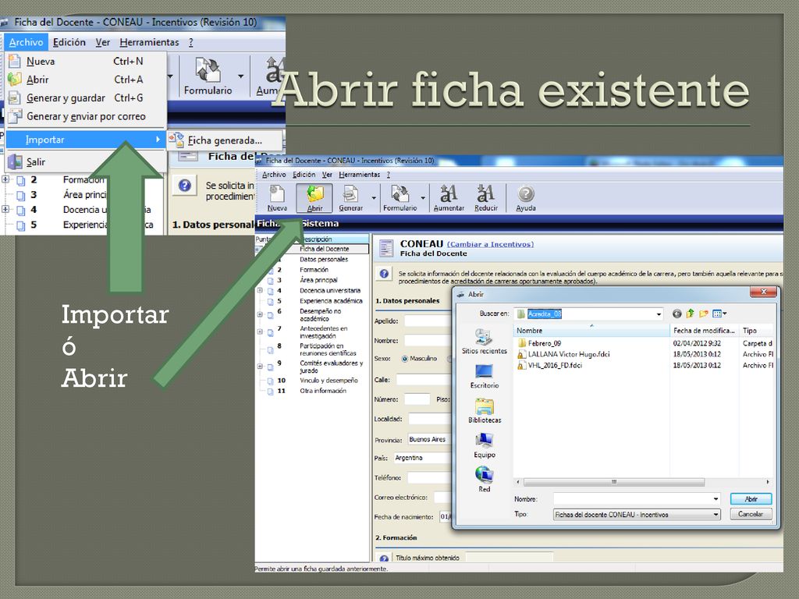
Task: Click the Generar toolbar icon
Action: tap(350, 197)
